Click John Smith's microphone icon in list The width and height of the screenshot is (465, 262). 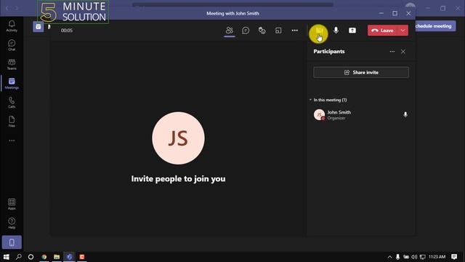pos(405,114)
